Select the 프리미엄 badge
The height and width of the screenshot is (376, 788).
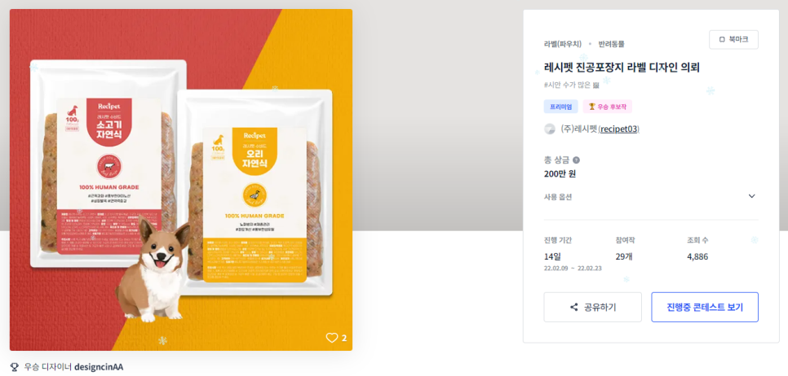pyautogui.click(x=561, y=107)
